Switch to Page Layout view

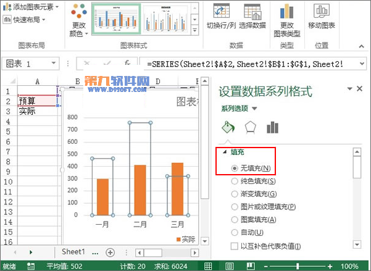[229, 266]
